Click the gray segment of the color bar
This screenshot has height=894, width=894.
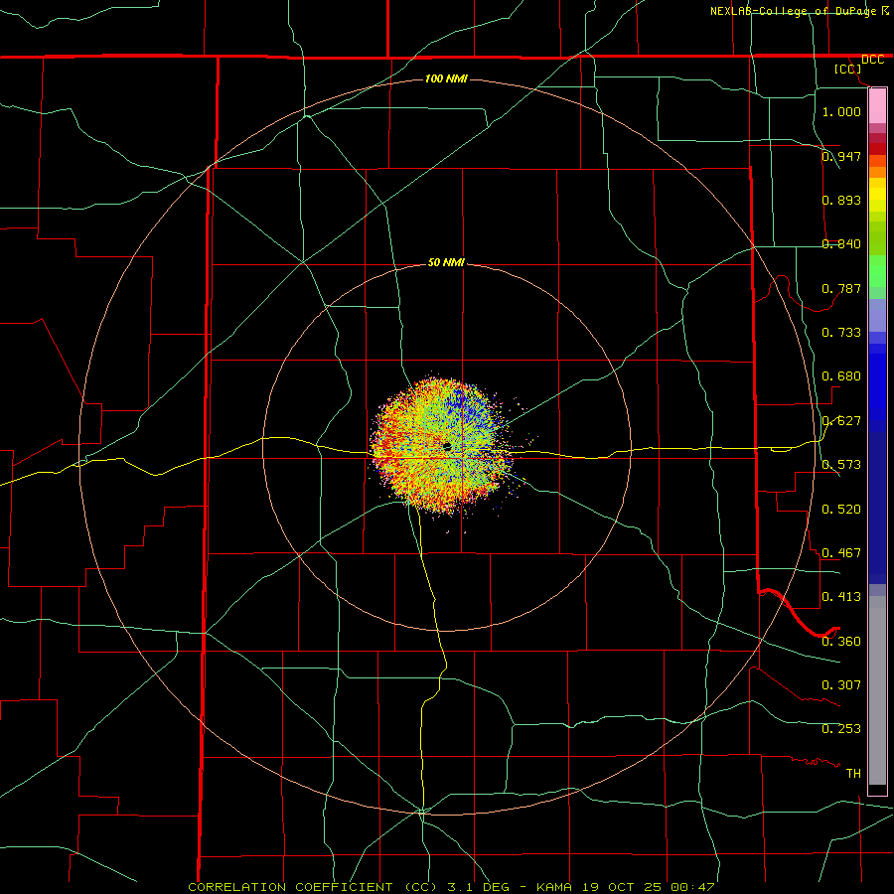click(x=877, y=690)
